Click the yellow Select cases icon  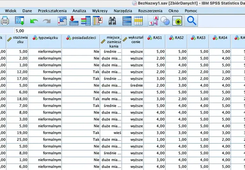point(138,21)
